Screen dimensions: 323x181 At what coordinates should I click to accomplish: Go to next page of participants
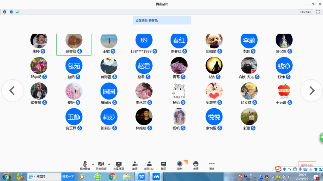[x=312, y=91]
